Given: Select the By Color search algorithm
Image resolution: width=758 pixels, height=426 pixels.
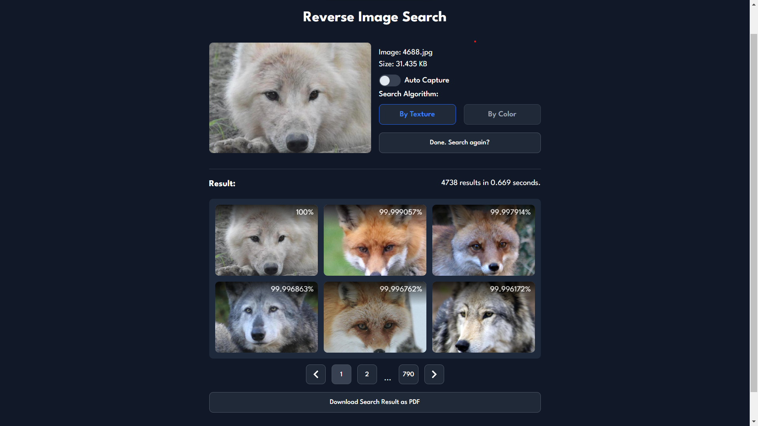Looking at the screenshot, I should (502, 114).
